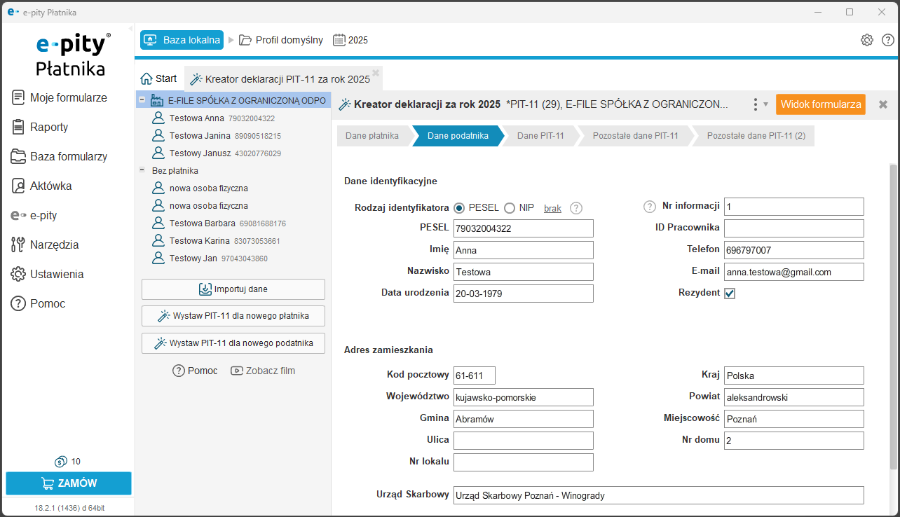The image size is (900, 517).
Task: Uncheck the Rezydent checkbox
Action: click(730, 294)
